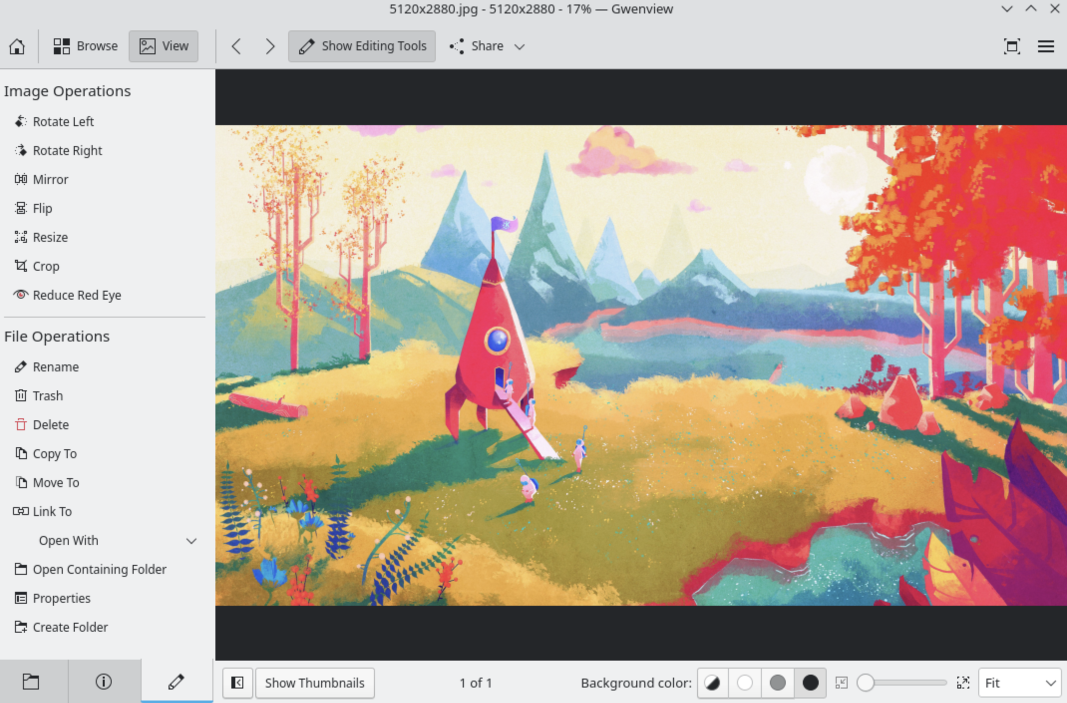Click the zoom to actual size icon

tap(963, 683)
